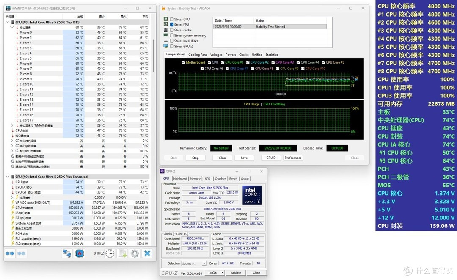The height and width of the screenshot is (280, 457).
Task: Stop the AIDA64 stability test
Action: point(195,158)
